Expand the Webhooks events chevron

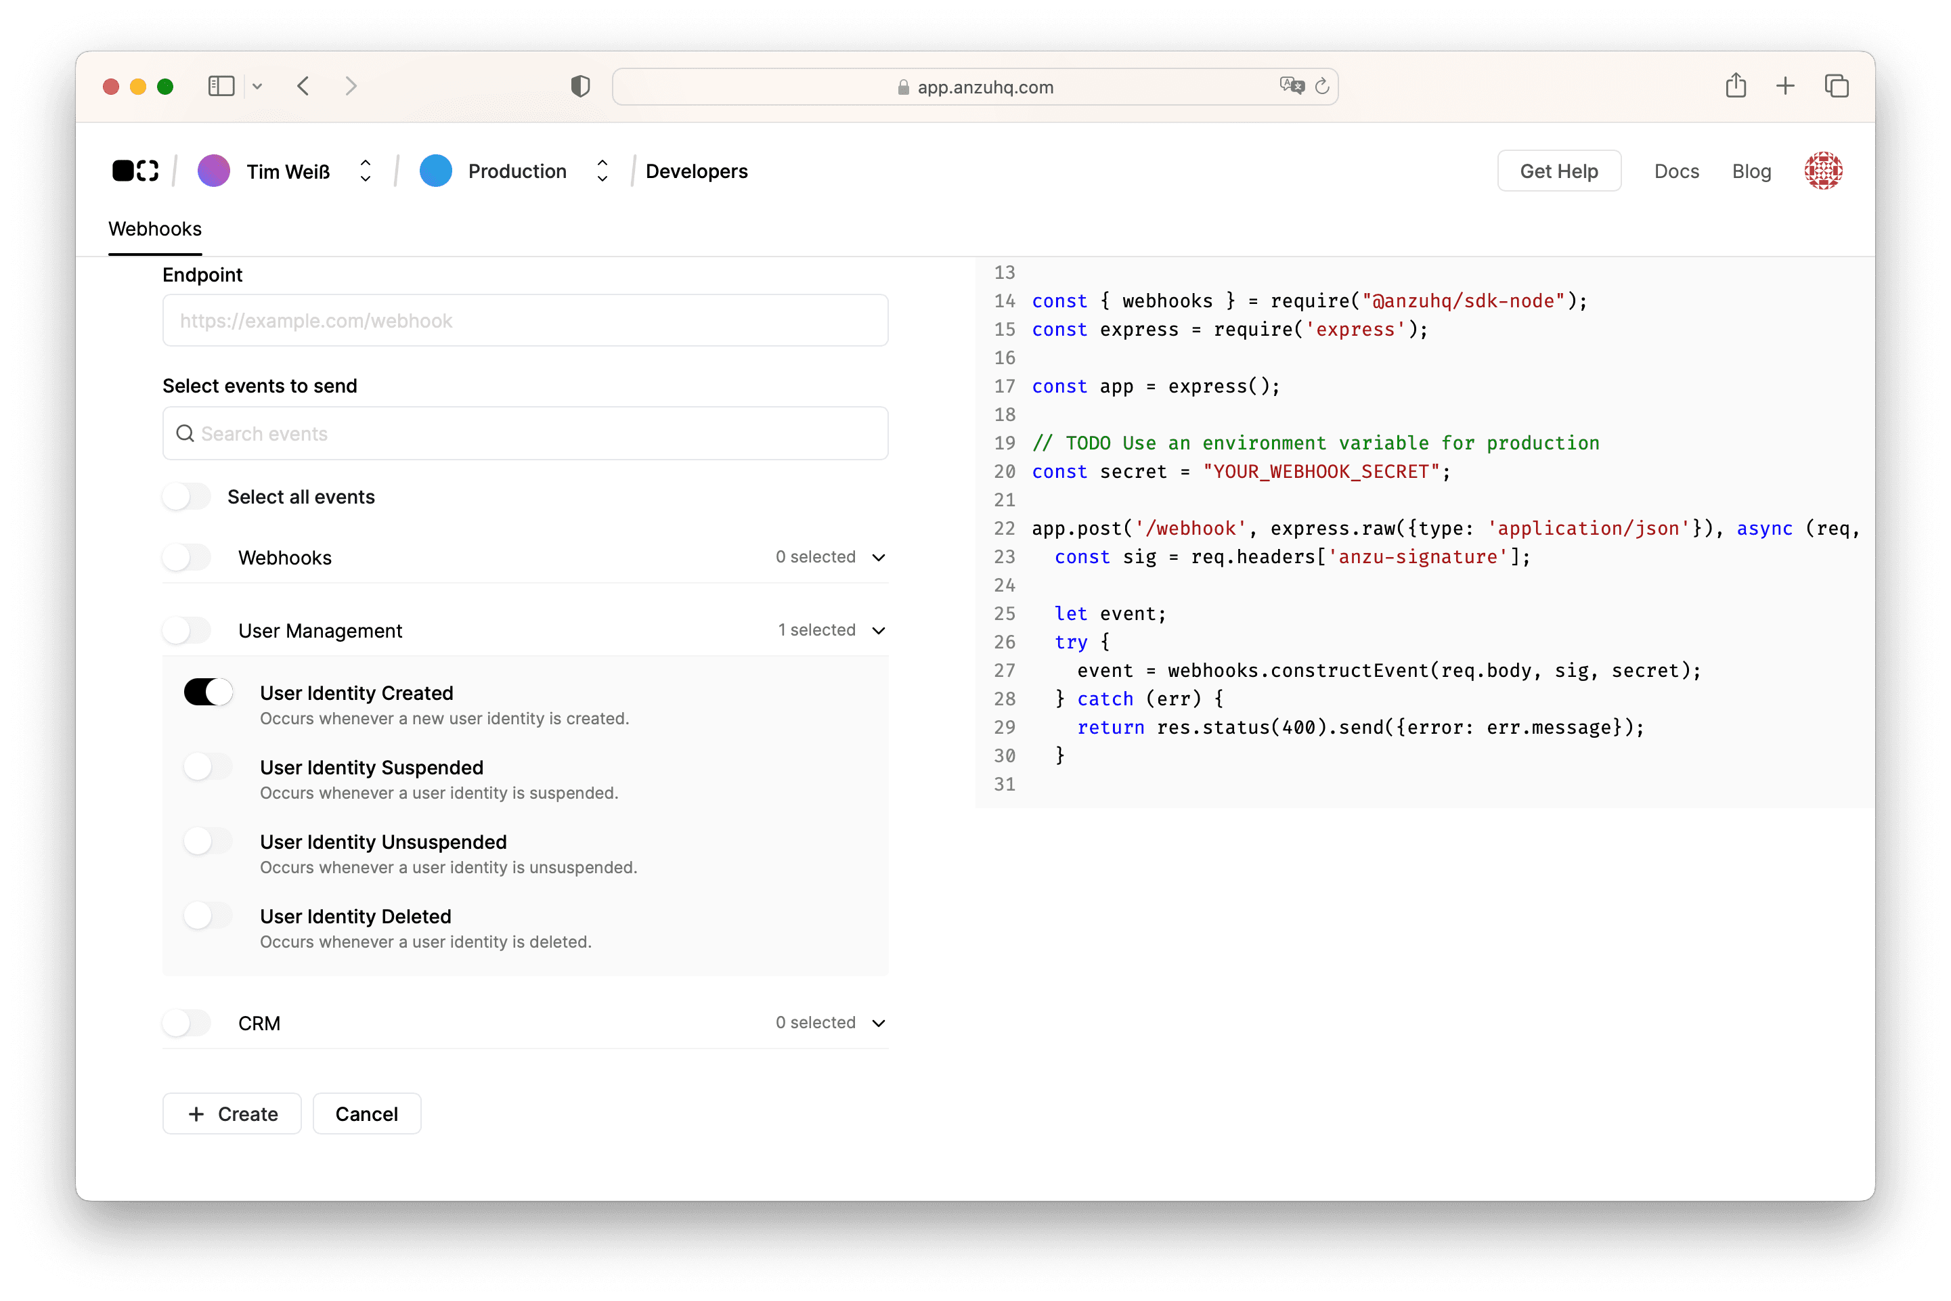879,558
